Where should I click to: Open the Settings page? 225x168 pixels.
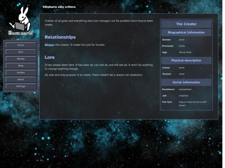(21, 86)
